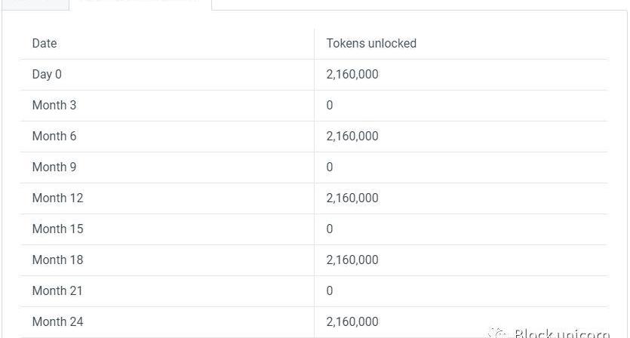
Task: Click the Month 21 tokens unlocked zero
Action: tap(330, 291)
